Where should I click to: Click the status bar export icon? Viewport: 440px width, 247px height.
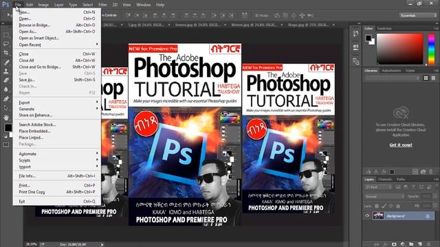click(42, 244)
